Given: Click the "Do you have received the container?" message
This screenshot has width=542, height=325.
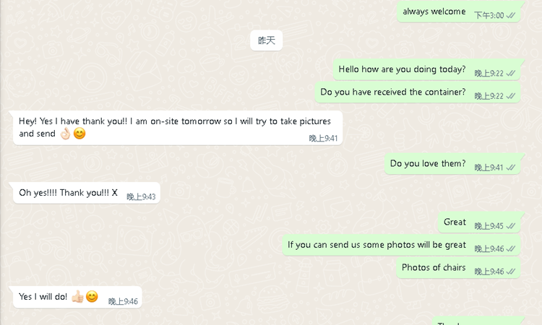Looking at the screenshot, I should tap(393, 92).
